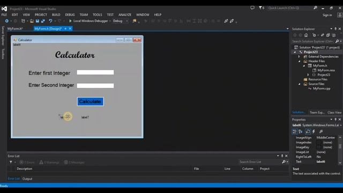Click the notifications flag icon
The width and height of the screenshot is (343, 193).
262,8
